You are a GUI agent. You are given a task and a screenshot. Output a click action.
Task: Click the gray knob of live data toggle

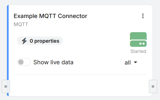coord(21,62)
